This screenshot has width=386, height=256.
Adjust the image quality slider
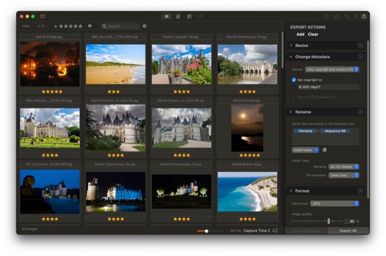(328, 221)
